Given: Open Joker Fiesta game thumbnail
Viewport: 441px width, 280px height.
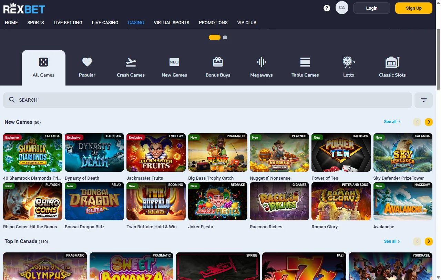Looking at the screenshot, I should [x=218, y=201].
